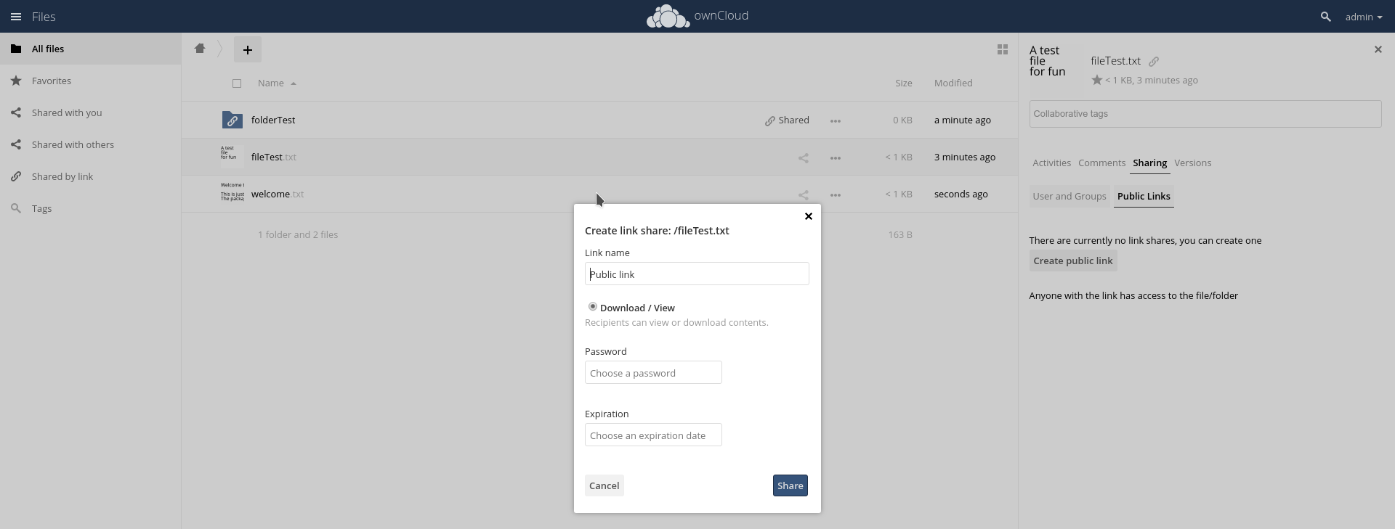Sort by Size column header
Image resolution: width=1395 pixels, height=529 pixels.
point(904,83)
